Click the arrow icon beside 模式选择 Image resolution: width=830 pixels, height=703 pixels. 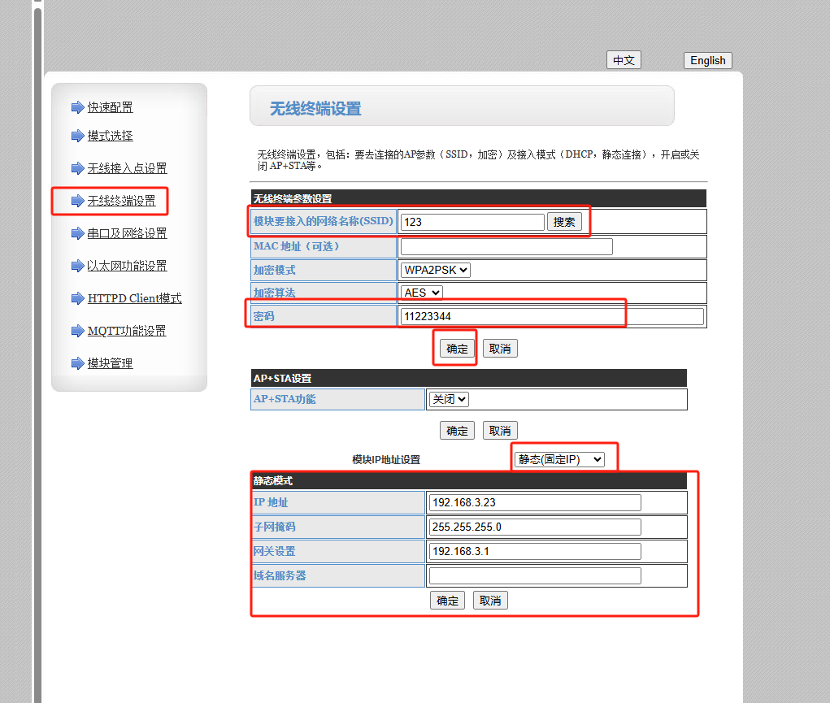pos(77,136)
